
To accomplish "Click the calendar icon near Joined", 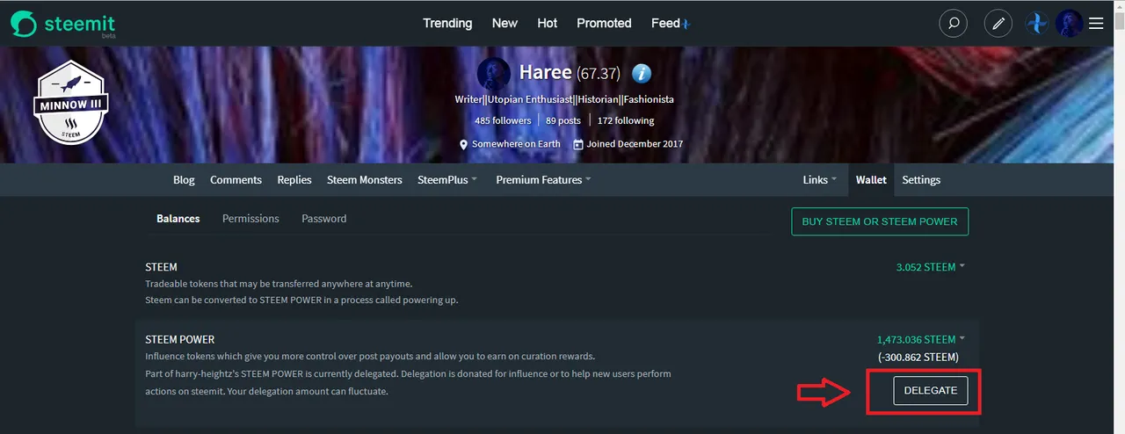I will click(x=578, y=144).
